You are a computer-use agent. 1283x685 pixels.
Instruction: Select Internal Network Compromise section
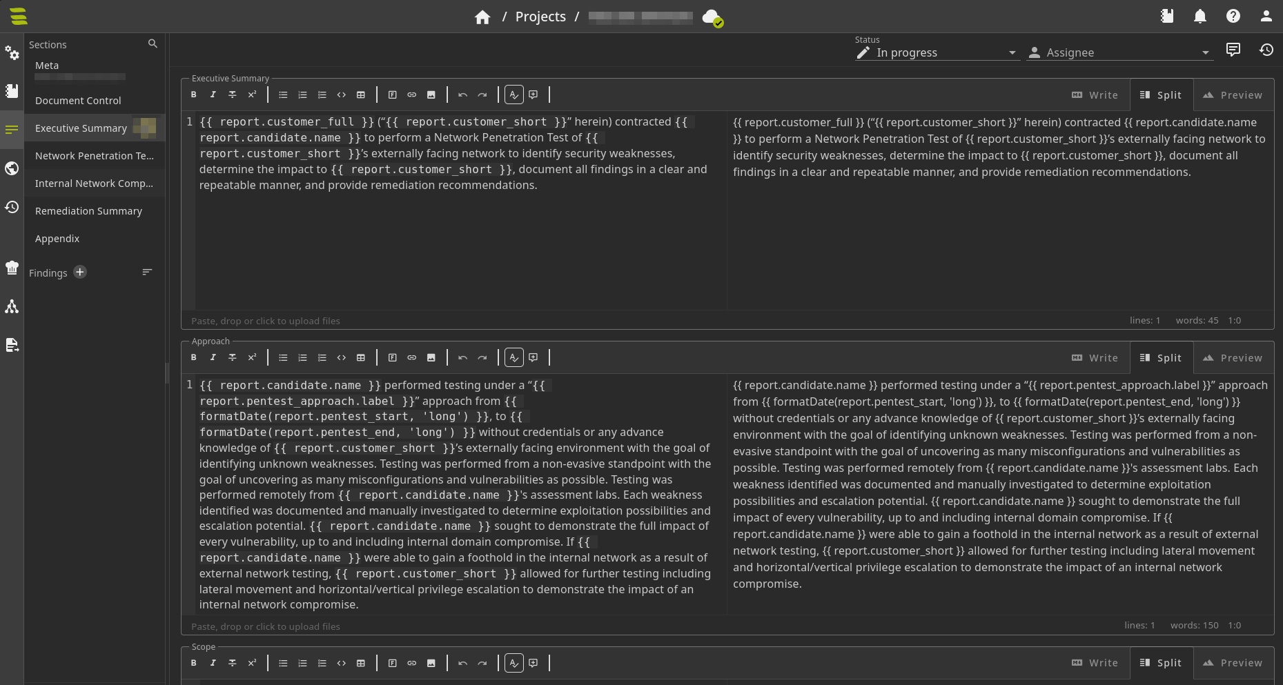click(x=95, y=183)
